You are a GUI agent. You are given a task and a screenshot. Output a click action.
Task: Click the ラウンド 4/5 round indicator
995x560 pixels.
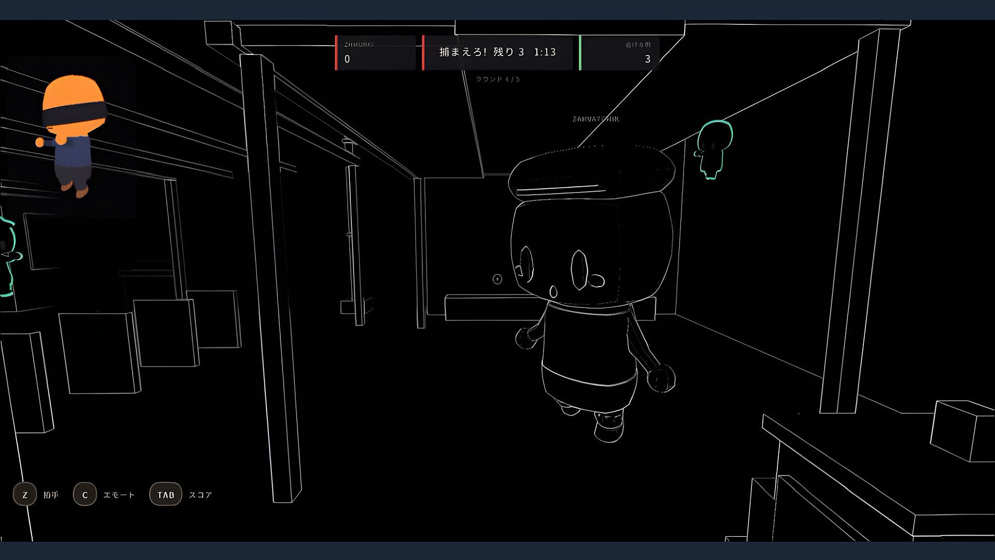[x=497, y=79]
